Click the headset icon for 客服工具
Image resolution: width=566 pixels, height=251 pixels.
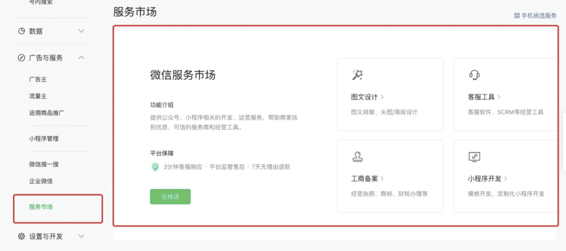pyautogui.click(x=474, y=75)
